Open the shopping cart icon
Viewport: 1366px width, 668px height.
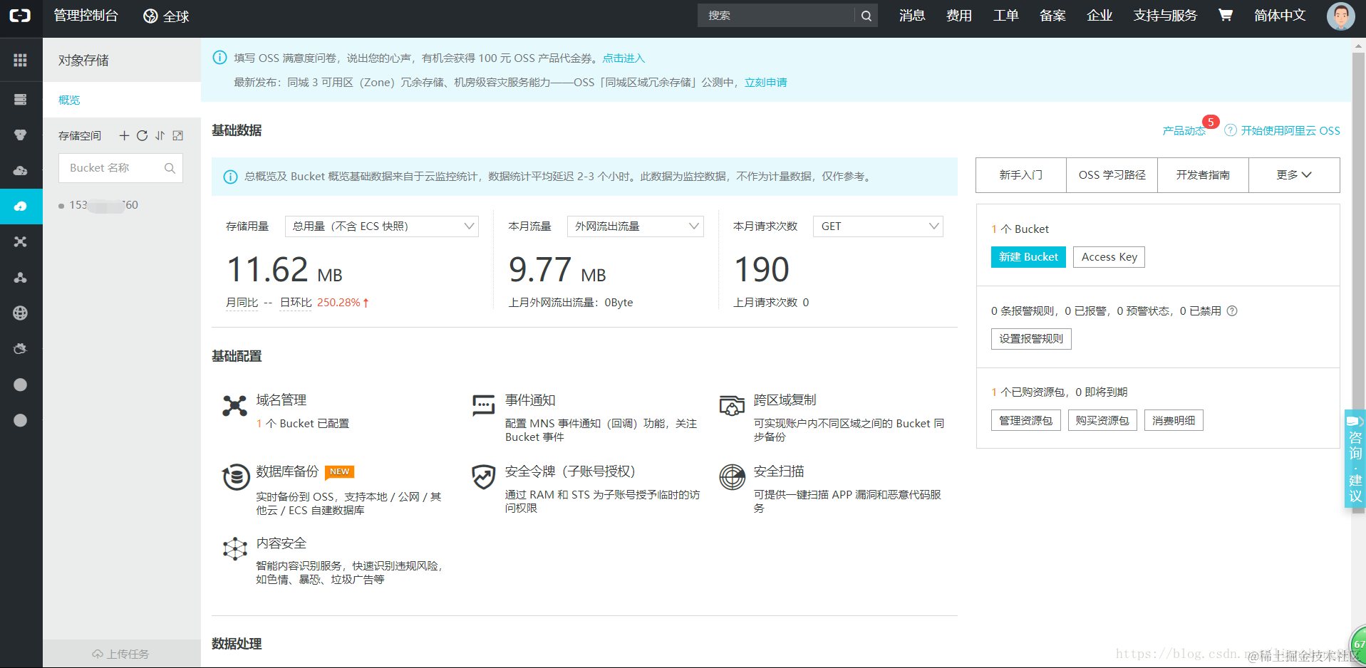(1226, 15)
